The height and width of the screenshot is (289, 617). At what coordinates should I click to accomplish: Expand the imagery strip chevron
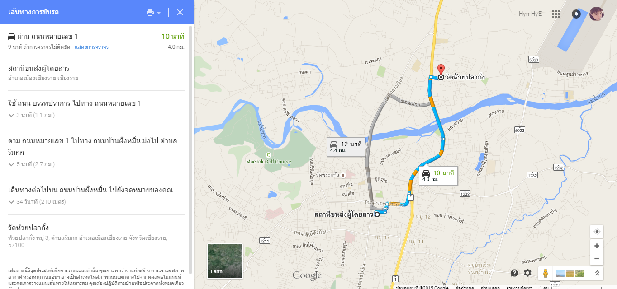(x=597, y=273)
